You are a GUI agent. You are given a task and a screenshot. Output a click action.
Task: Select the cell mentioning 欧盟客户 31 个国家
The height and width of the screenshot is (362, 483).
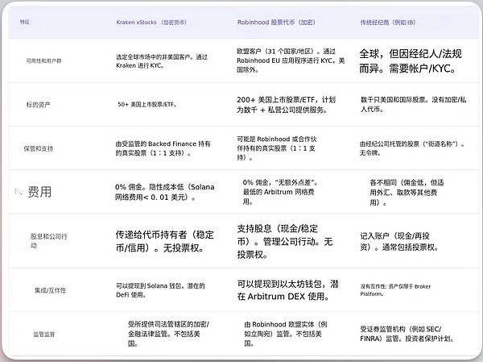click(291, 59)
